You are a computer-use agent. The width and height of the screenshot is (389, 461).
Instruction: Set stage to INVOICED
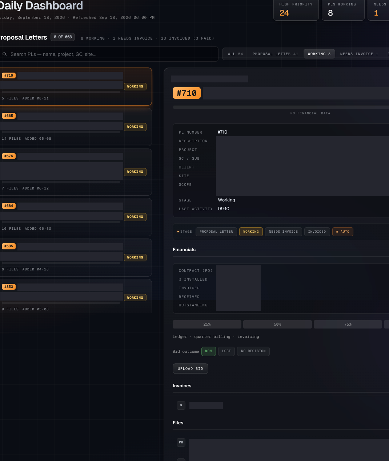click(317, 232)
